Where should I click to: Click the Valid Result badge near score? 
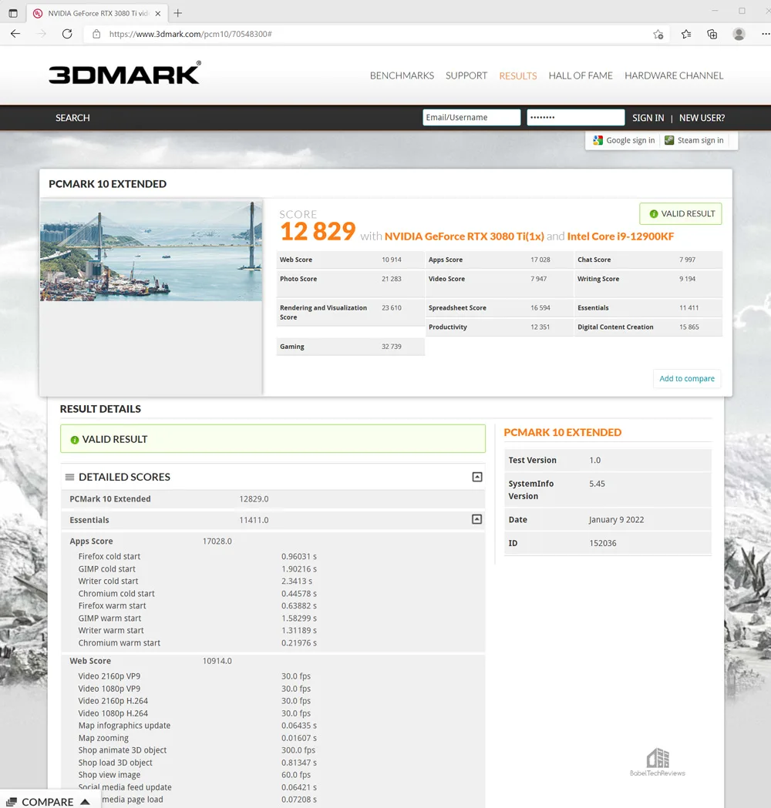[681, 214]
